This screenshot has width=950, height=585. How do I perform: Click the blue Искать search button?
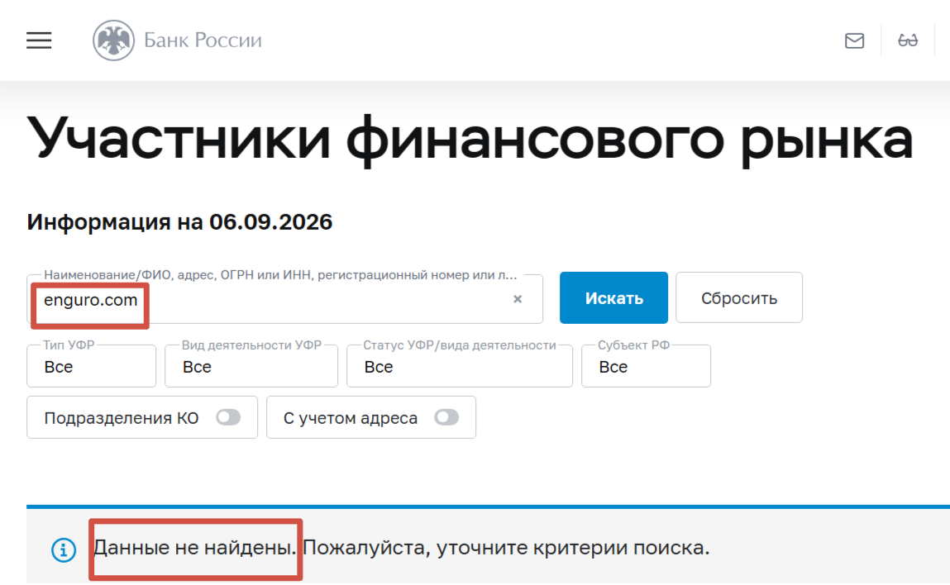[613, 298]
